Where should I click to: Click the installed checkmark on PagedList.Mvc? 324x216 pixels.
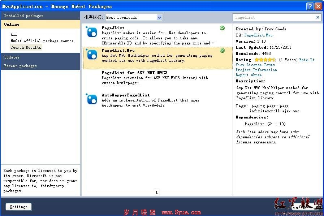pos(223,50)
